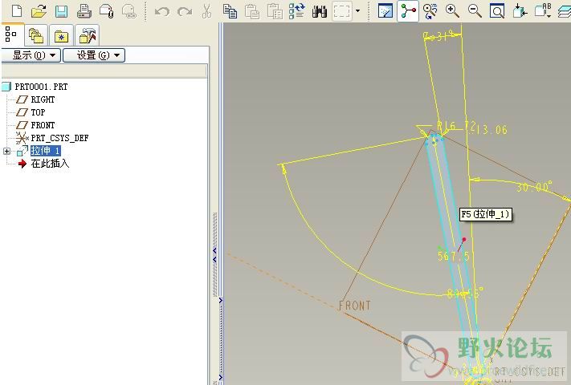Create a new file with the New icon

17,11
